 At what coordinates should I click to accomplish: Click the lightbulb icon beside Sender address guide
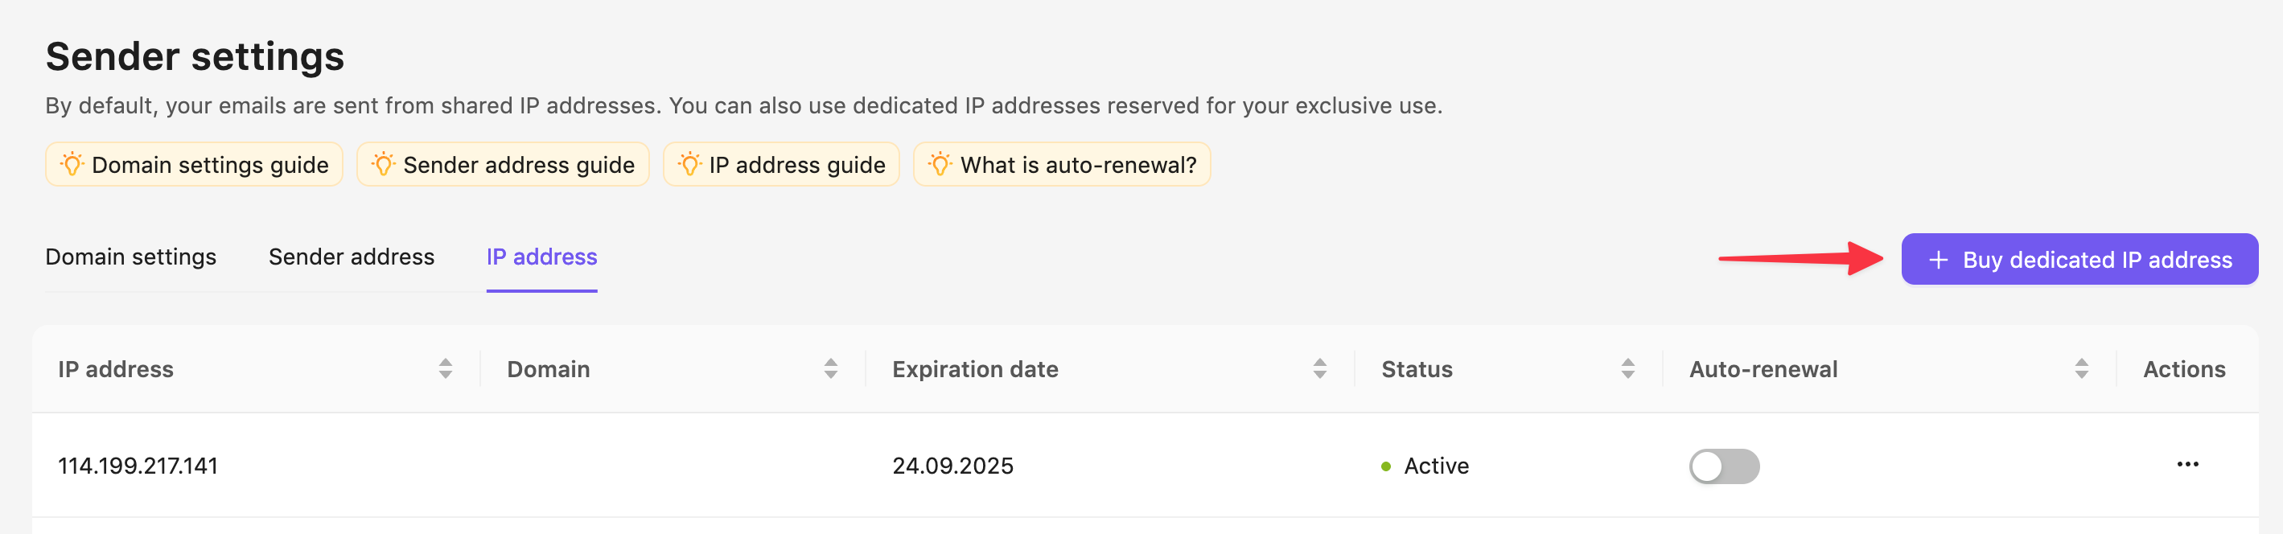383,165
